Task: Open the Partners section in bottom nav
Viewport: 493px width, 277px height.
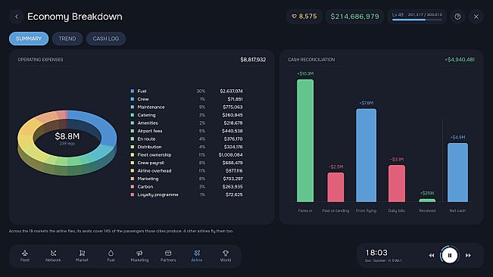Action: point(168,256)
